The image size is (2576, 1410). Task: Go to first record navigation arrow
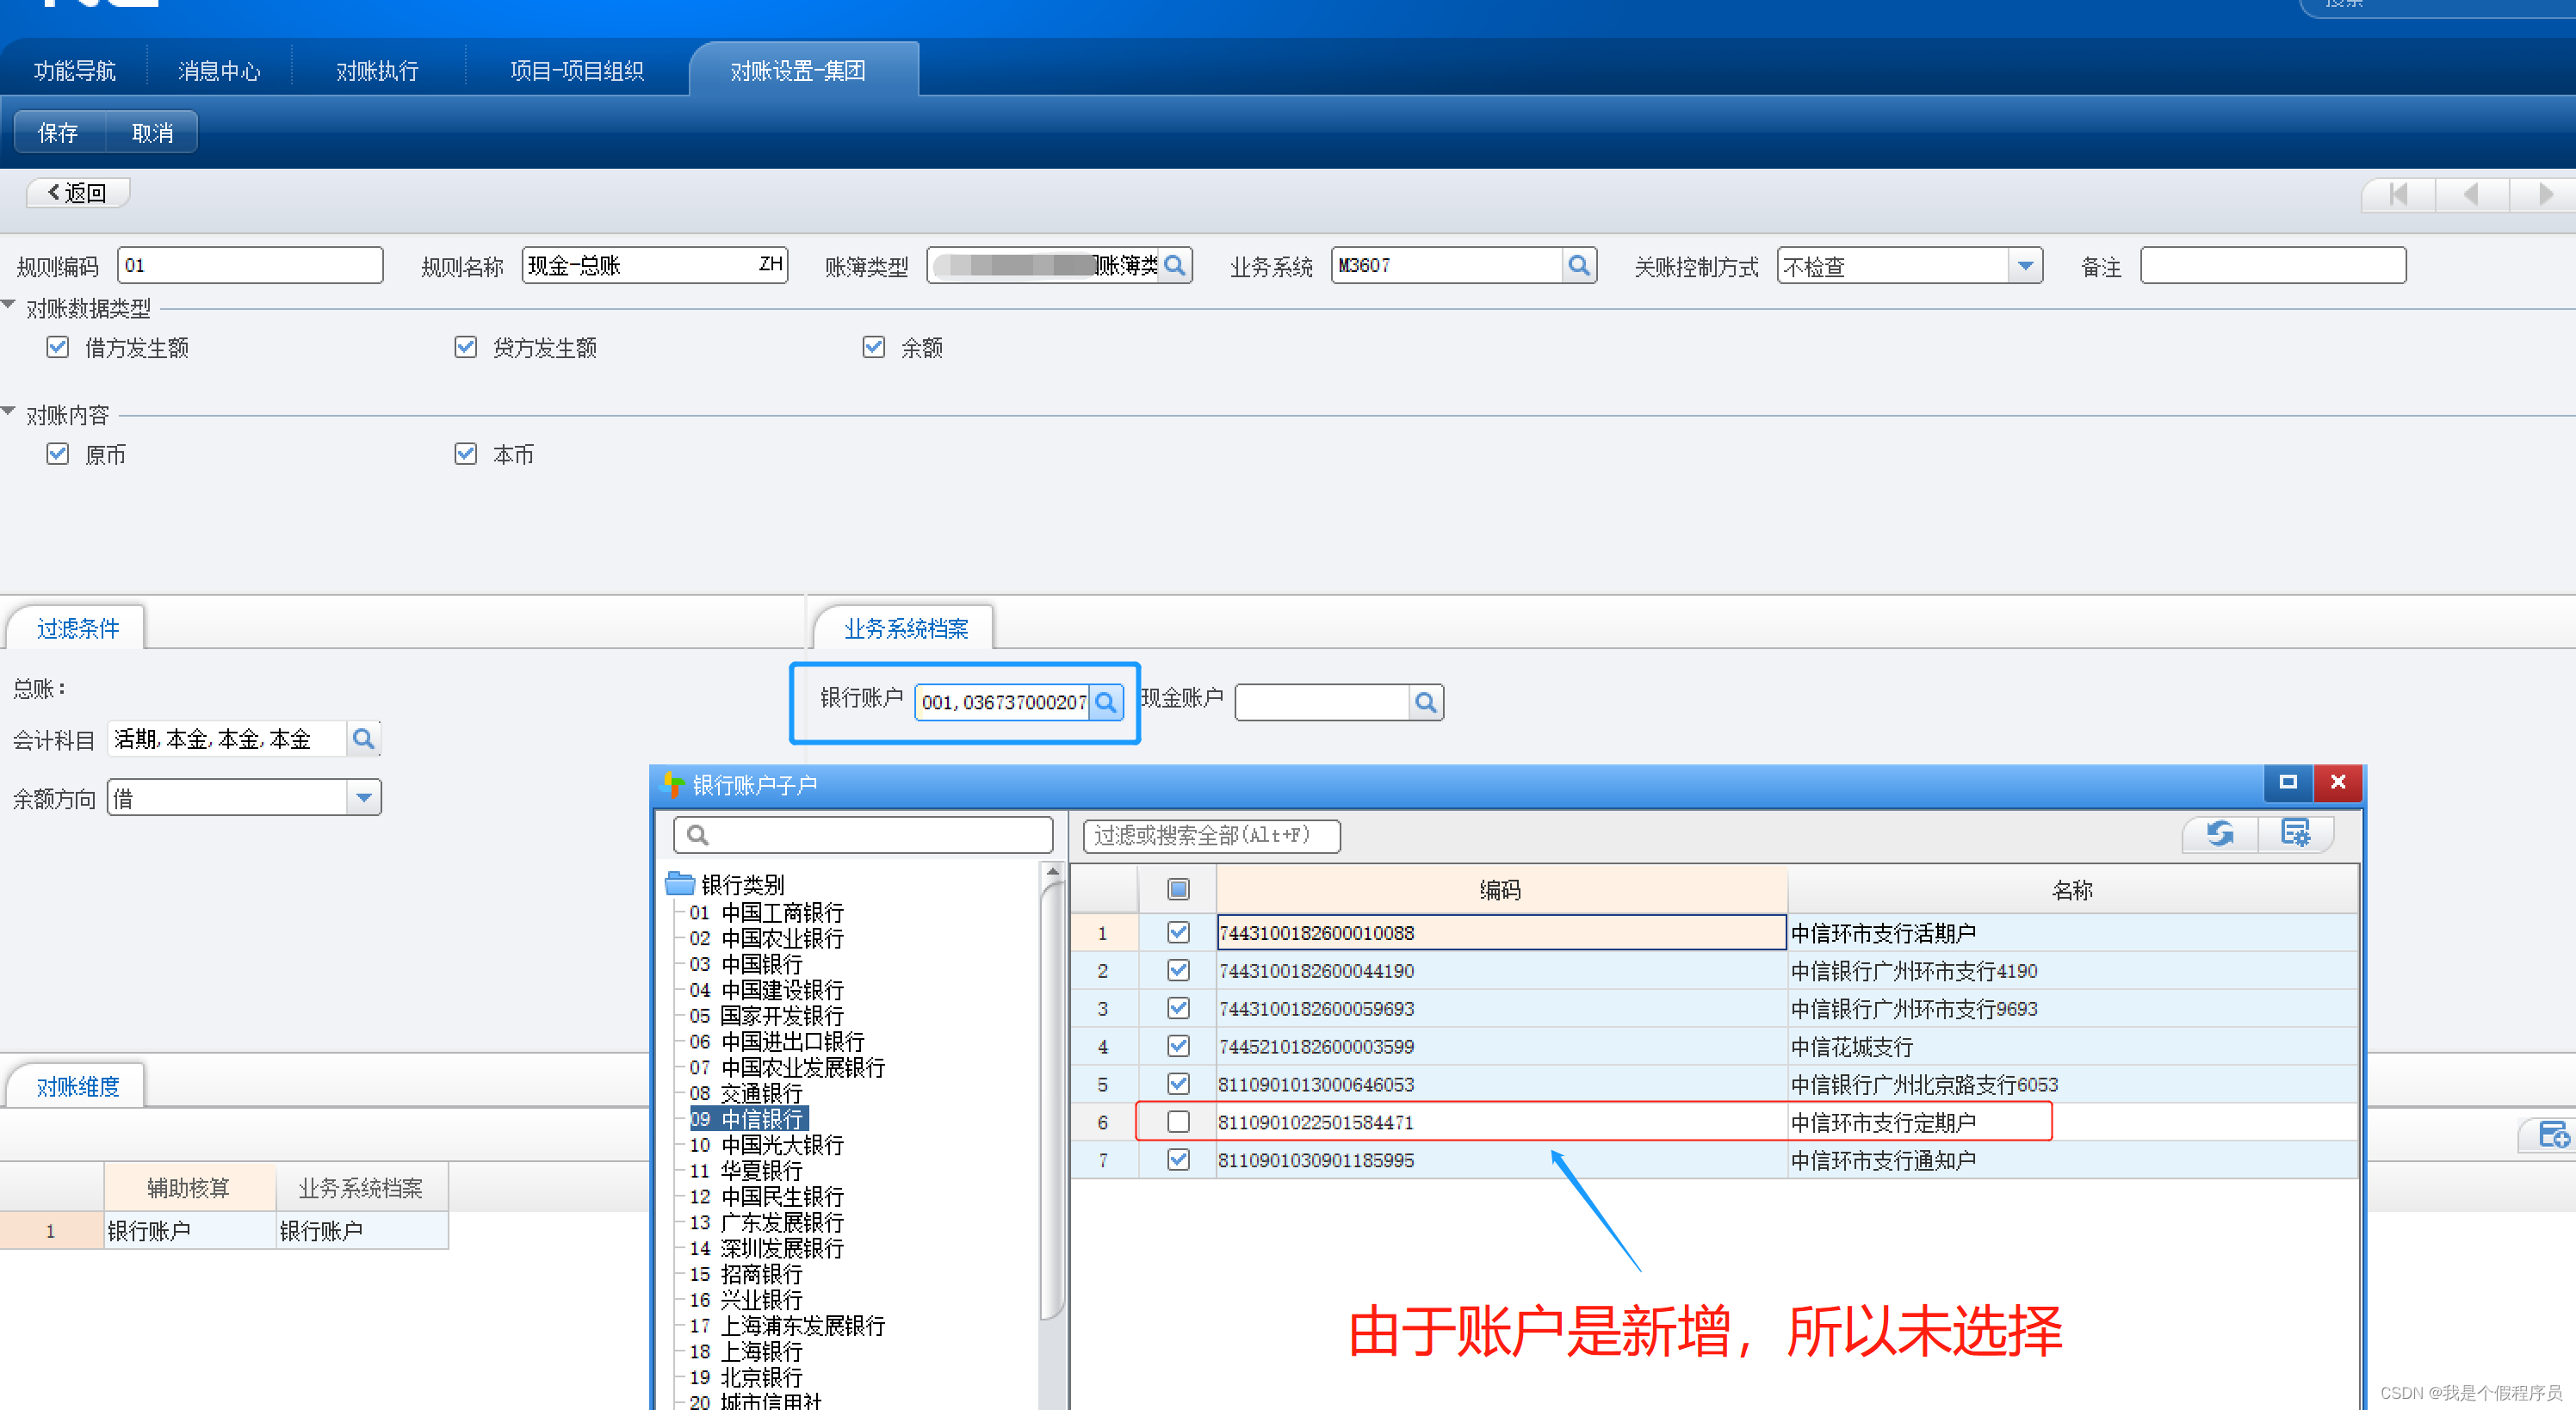pos(2398,194)
